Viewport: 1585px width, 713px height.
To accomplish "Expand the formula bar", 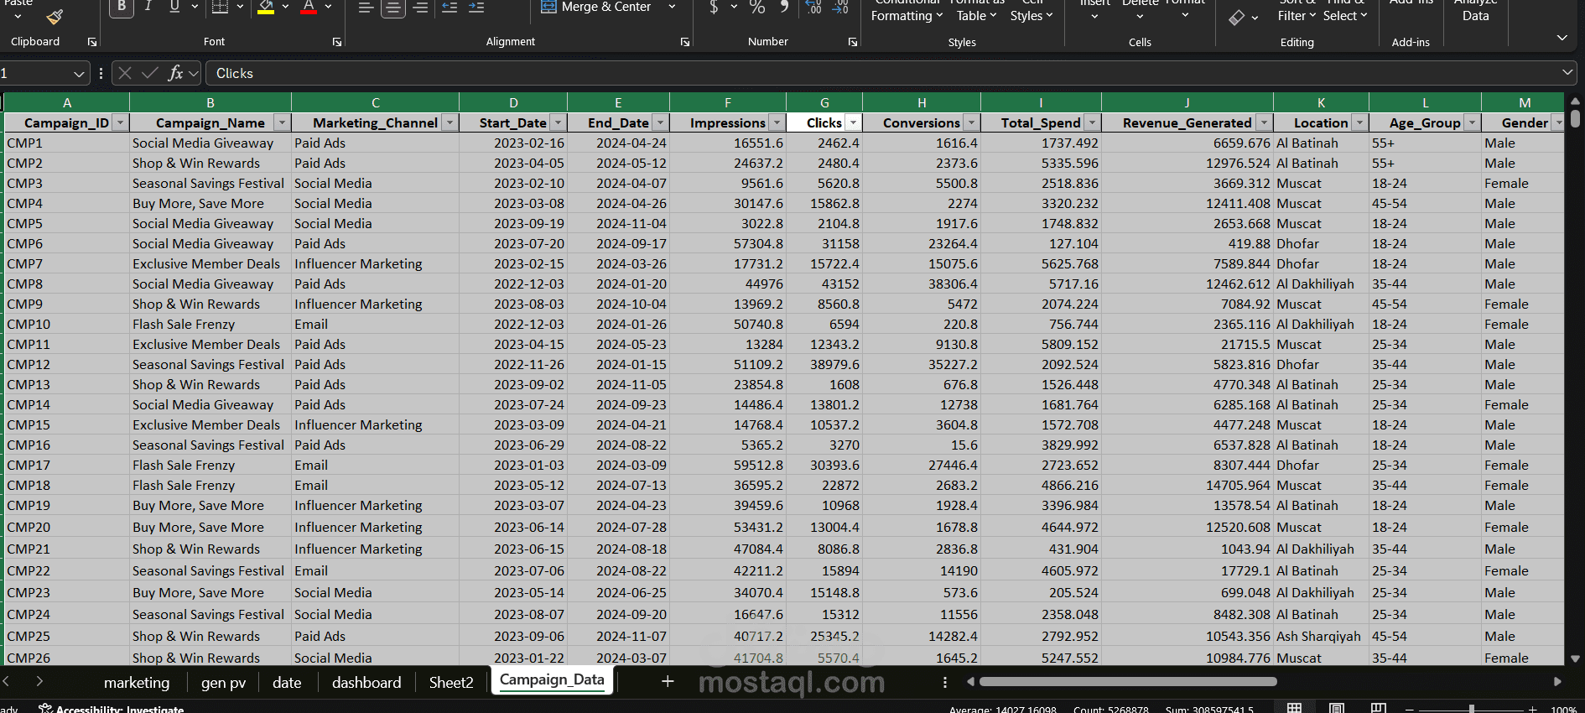I will [1567, 73].
